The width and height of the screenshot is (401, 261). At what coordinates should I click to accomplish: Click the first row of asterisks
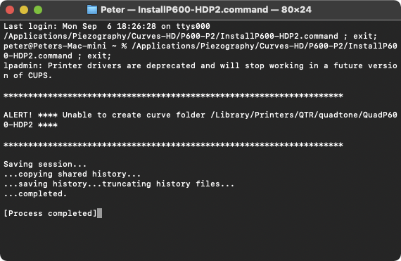pos(173,96)
